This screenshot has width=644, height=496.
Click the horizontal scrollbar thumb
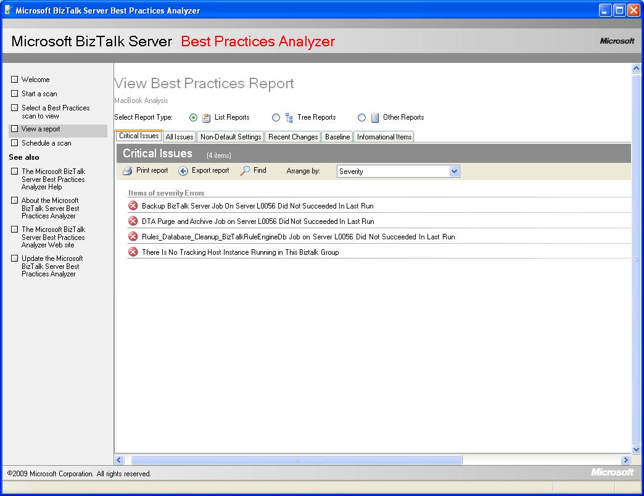pyautogui.click(x=297, y=460)
